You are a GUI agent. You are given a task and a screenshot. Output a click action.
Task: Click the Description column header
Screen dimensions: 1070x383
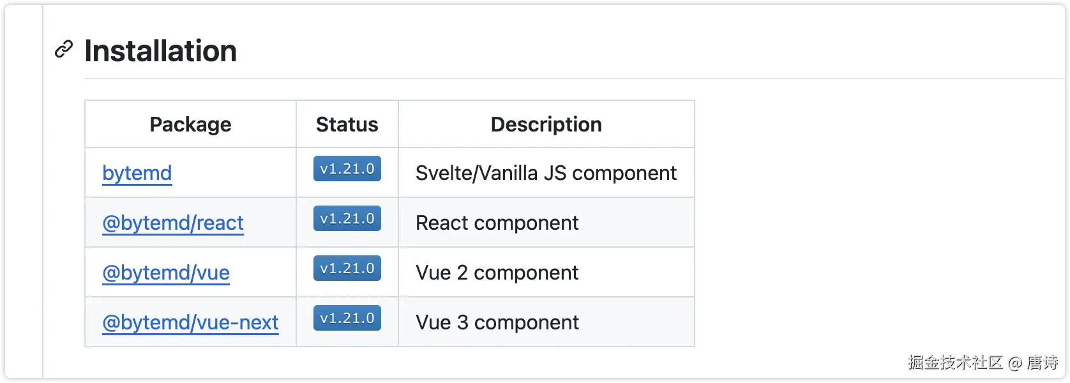546,124
